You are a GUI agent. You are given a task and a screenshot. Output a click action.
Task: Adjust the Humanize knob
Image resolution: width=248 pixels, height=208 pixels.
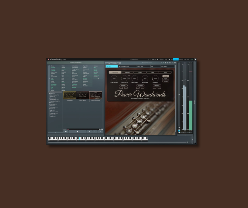point(155,78)
